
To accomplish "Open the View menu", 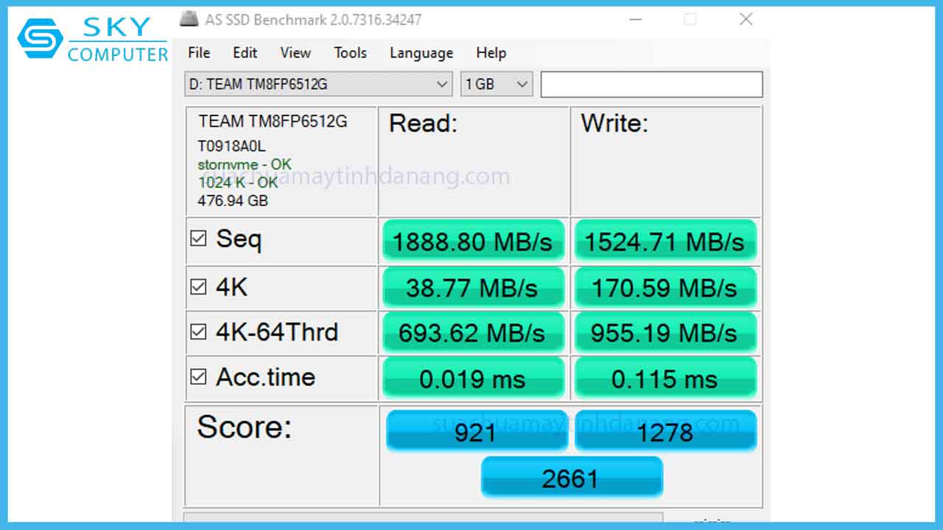I will click(x=295, y=53).
